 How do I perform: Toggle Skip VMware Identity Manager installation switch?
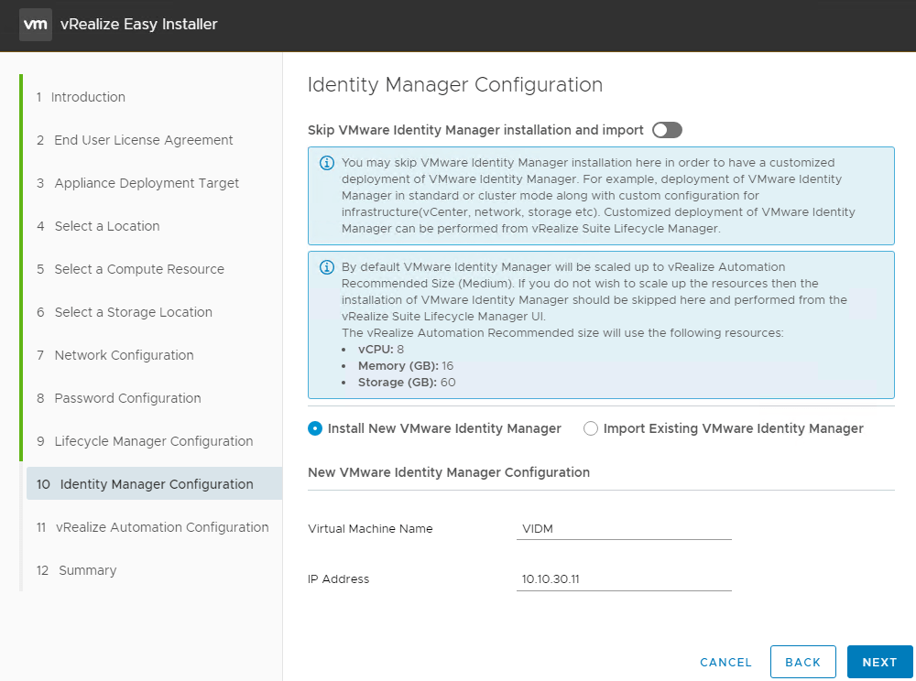coord(667,130)
